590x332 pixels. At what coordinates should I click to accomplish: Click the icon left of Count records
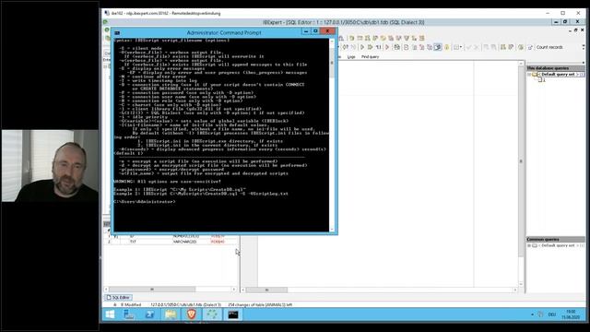pyautogui.click(x=530, y=47)
